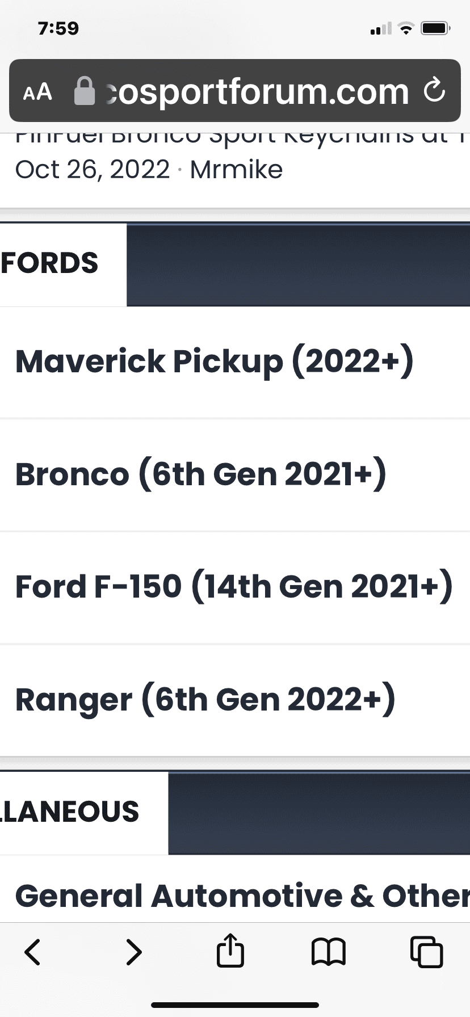Open the Bronco (6th Gen 2021+) forum

pos(202,473)
